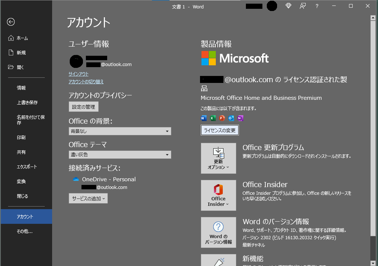This screenshot has width=378, height=266.
Task: Select アカウント in the sidebar
Action: pyautogui.click(x=26, y=216)
